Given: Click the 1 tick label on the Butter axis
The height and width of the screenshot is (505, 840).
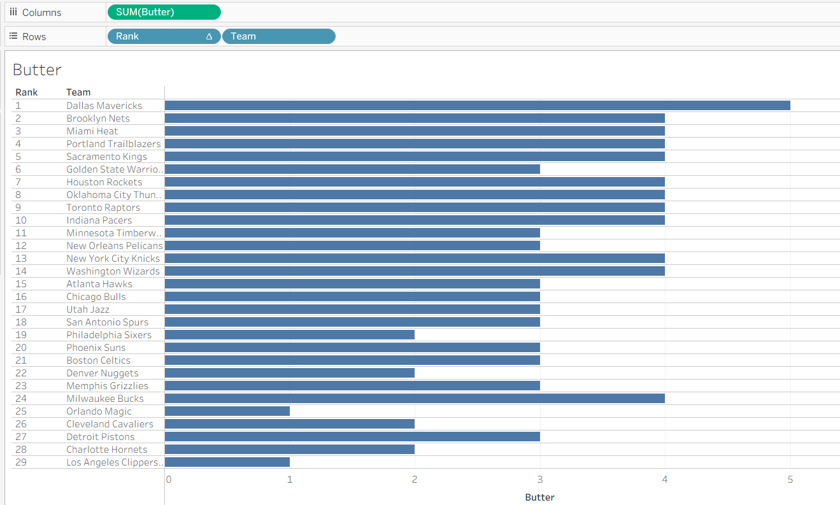Looking at the screenshot, I should pyautogui.click(x=290, y=480).
